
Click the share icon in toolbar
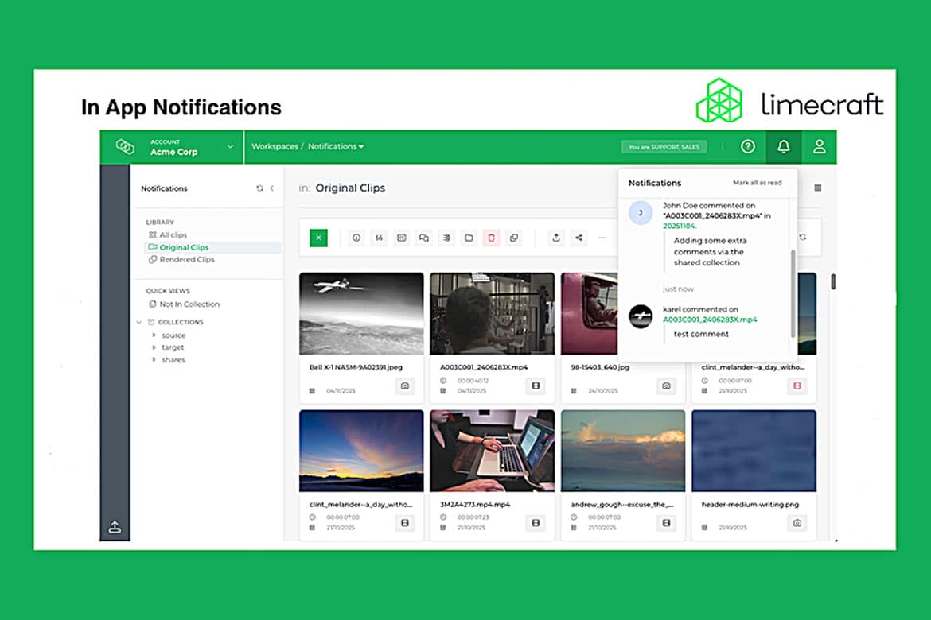pos(578,238)
